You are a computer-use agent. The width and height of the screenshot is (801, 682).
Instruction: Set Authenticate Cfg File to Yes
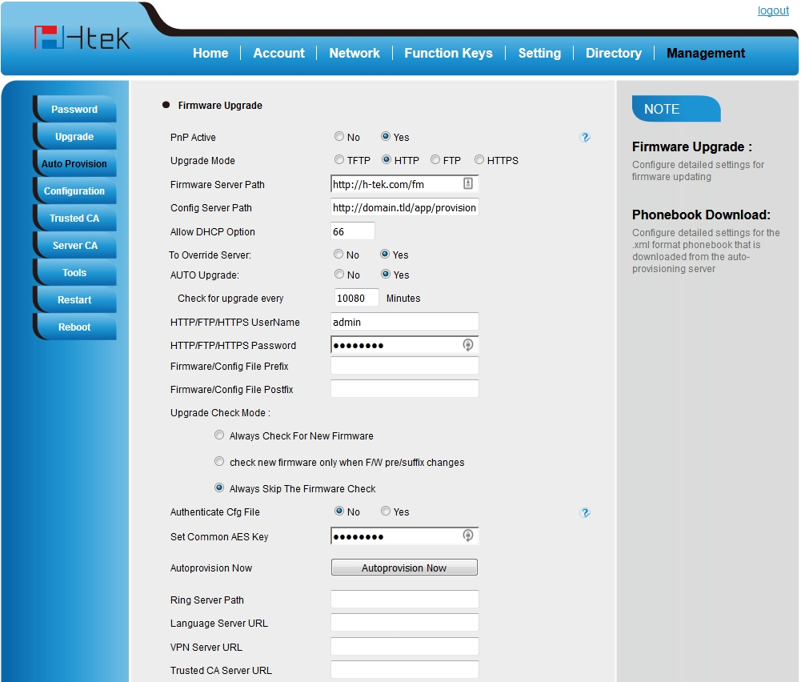tap(386, 511)
